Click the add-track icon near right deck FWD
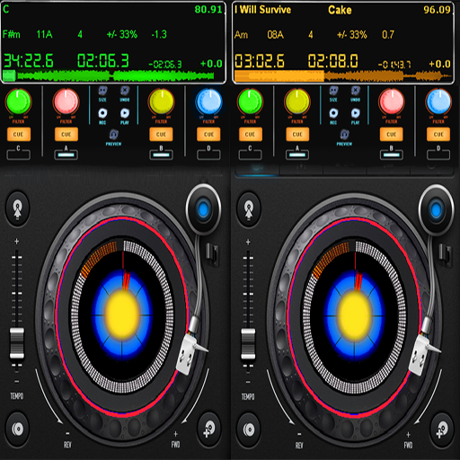The image size is (460, 460). [x=441, y=429]
